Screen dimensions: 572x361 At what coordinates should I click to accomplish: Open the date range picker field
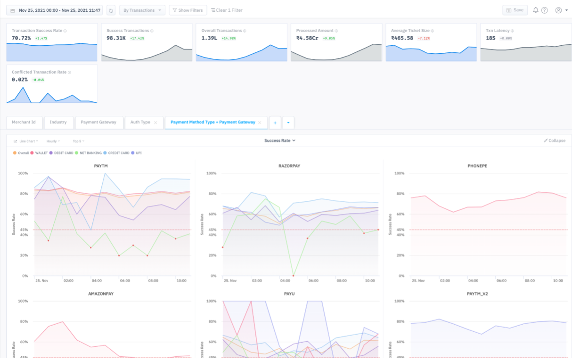point(54,10)
